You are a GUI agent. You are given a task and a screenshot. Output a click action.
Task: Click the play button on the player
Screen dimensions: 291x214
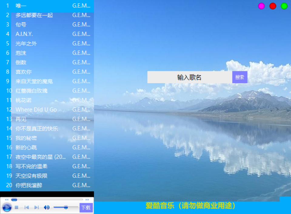(x=7, y=207)
